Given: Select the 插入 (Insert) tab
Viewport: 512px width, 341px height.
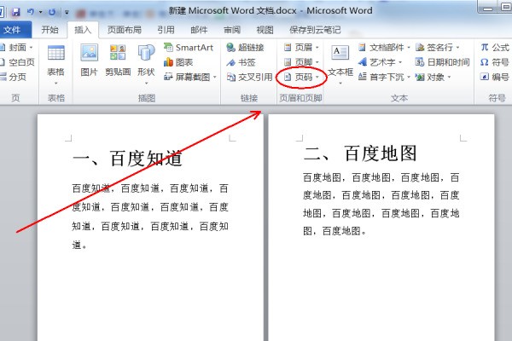Looking at the screenshot, I should [x=83, y=30].
